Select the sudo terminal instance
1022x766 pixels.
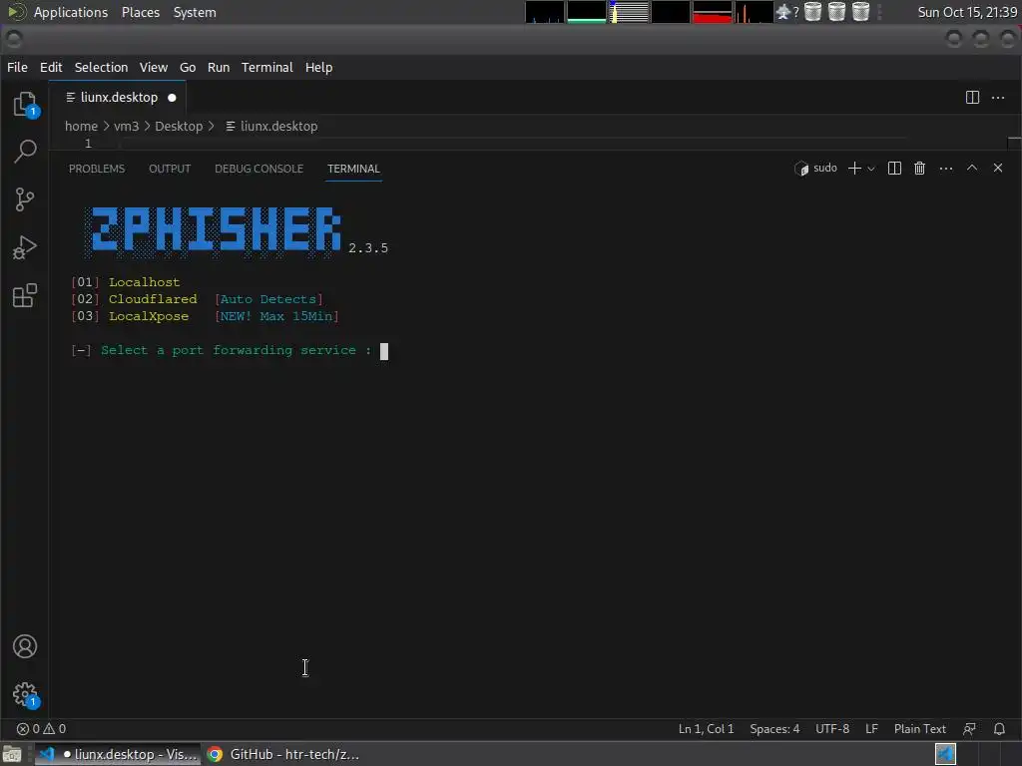(x=815, y=168)
